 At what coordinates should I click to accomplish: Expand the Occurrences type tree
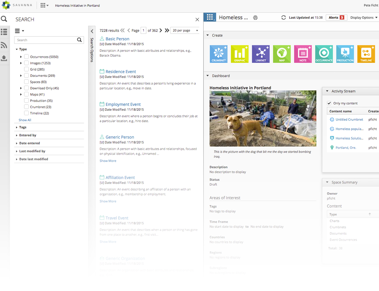click(21, 57)
